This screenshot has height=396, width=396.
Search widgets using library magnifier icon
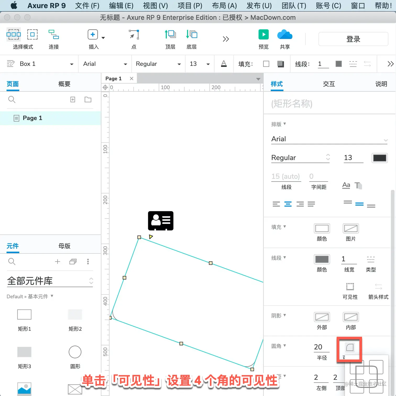12,261
